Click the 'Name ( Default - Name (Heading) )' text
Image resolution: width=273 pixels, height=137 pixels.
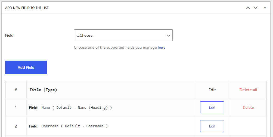click(x=77, y=107)
